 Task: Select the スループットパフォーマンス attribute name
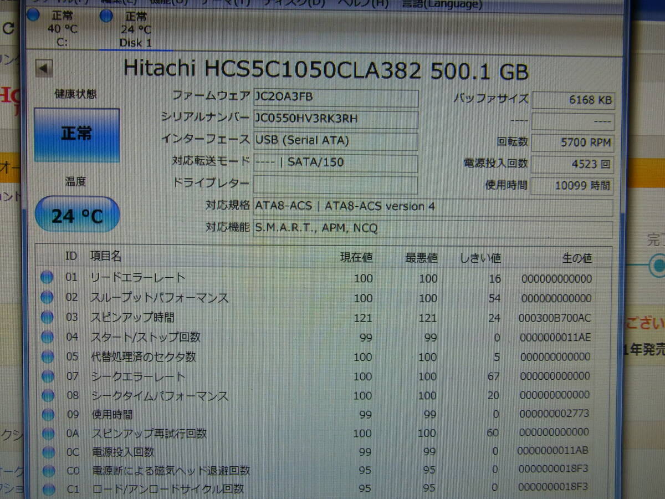click(160, 298)
